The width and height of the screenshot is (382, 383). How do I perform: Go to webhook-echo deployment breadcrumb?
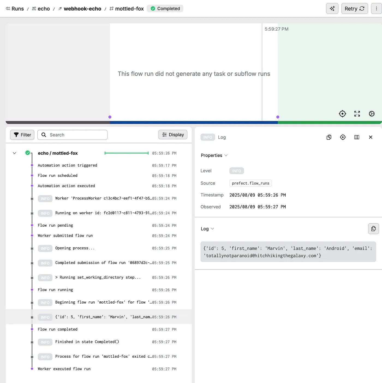pyautogui.click(x=82, y=9)
